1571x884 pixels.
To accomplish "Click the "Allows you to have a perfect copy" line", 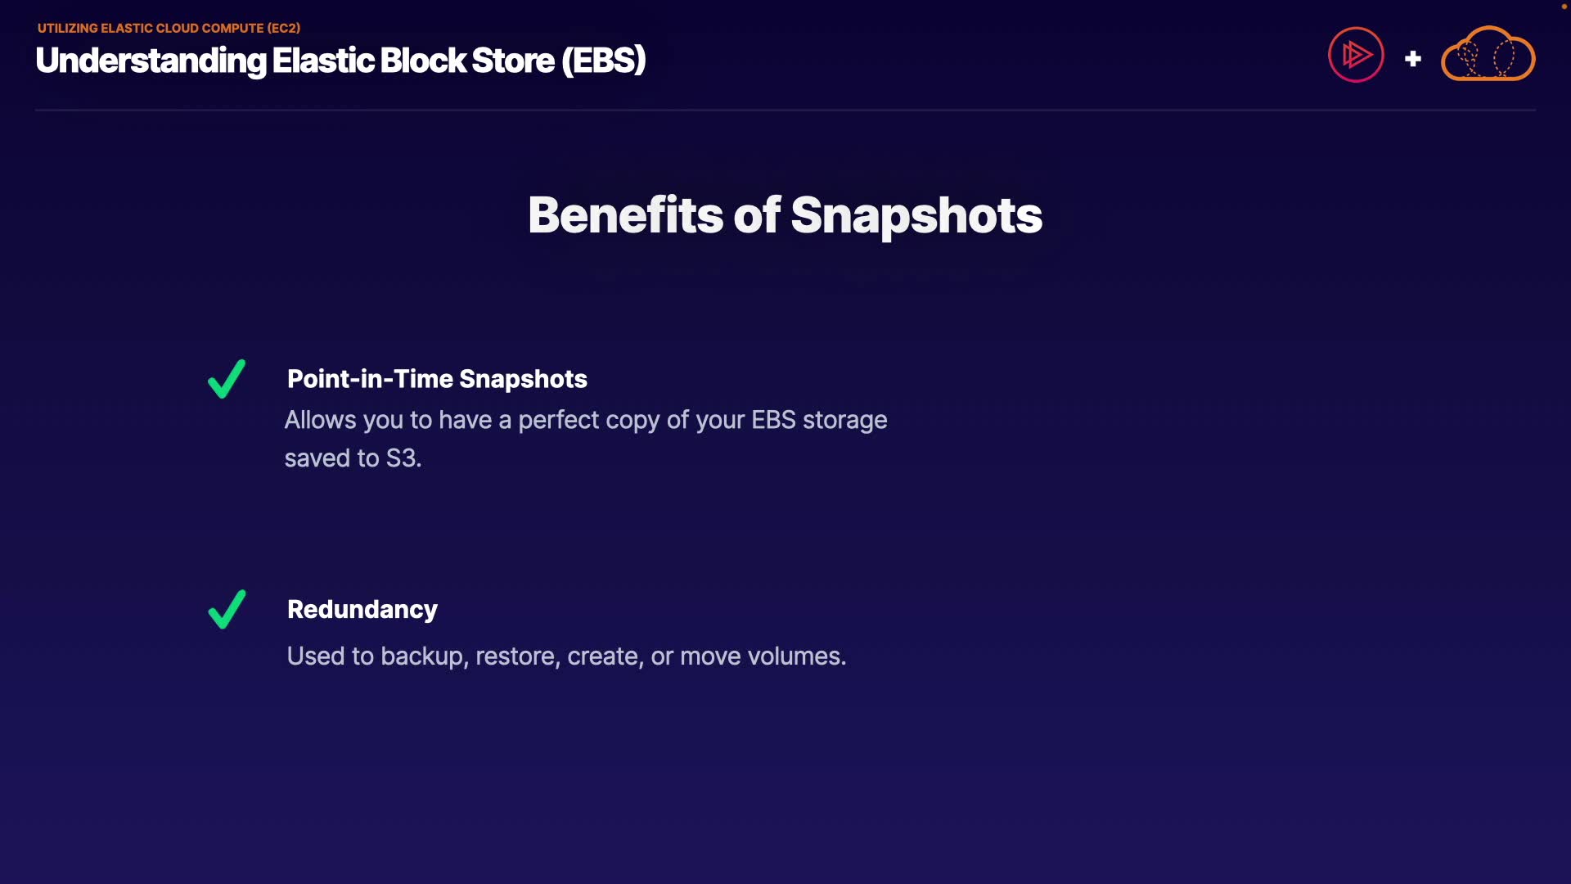I will pos(585,420).
